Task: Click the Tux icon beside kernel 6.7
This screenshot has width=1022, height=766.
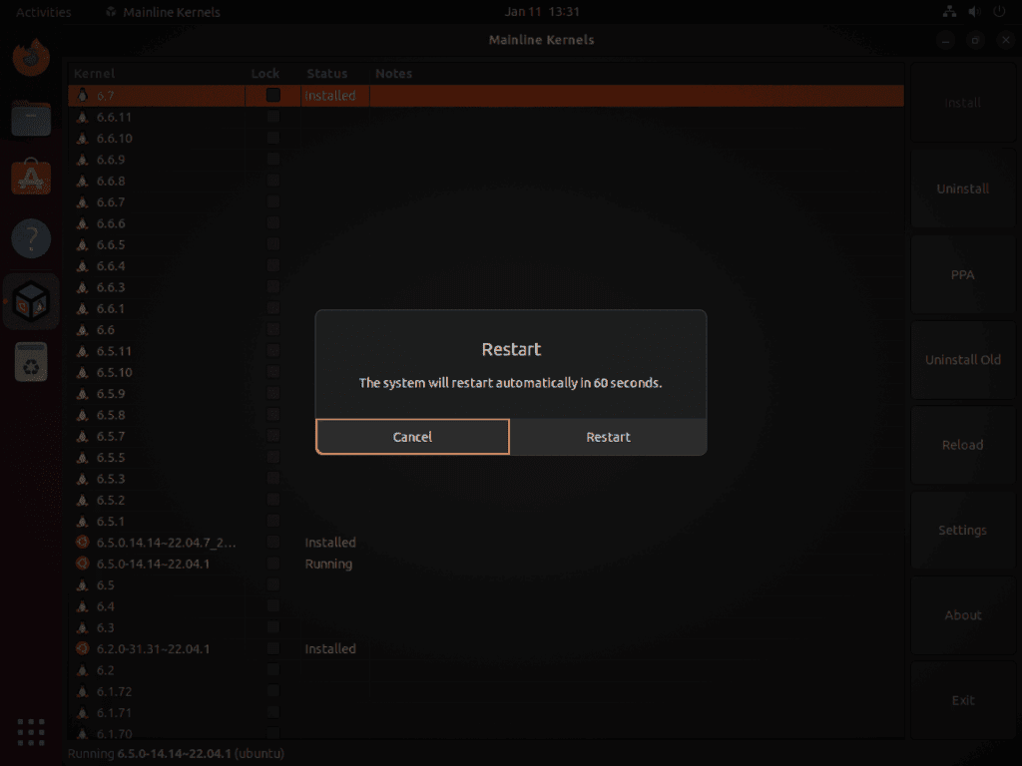Action: (x=82, y=95)
